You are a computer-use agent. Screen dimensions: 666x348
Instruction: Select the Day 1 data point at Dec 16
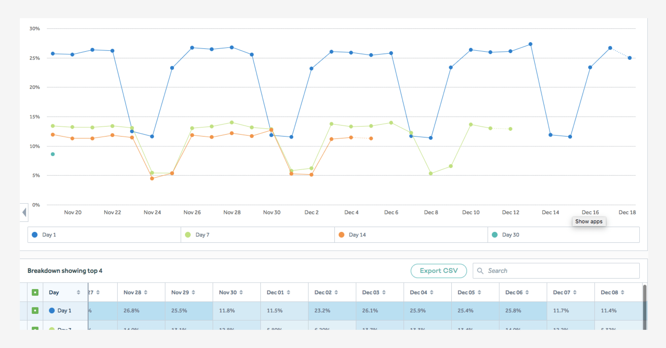pyautogui.click(x=590, y=67)
